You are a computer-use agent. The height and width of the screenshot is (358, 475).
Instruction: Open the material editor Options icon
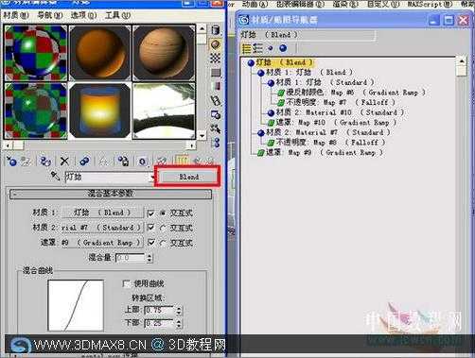(216, 114)
